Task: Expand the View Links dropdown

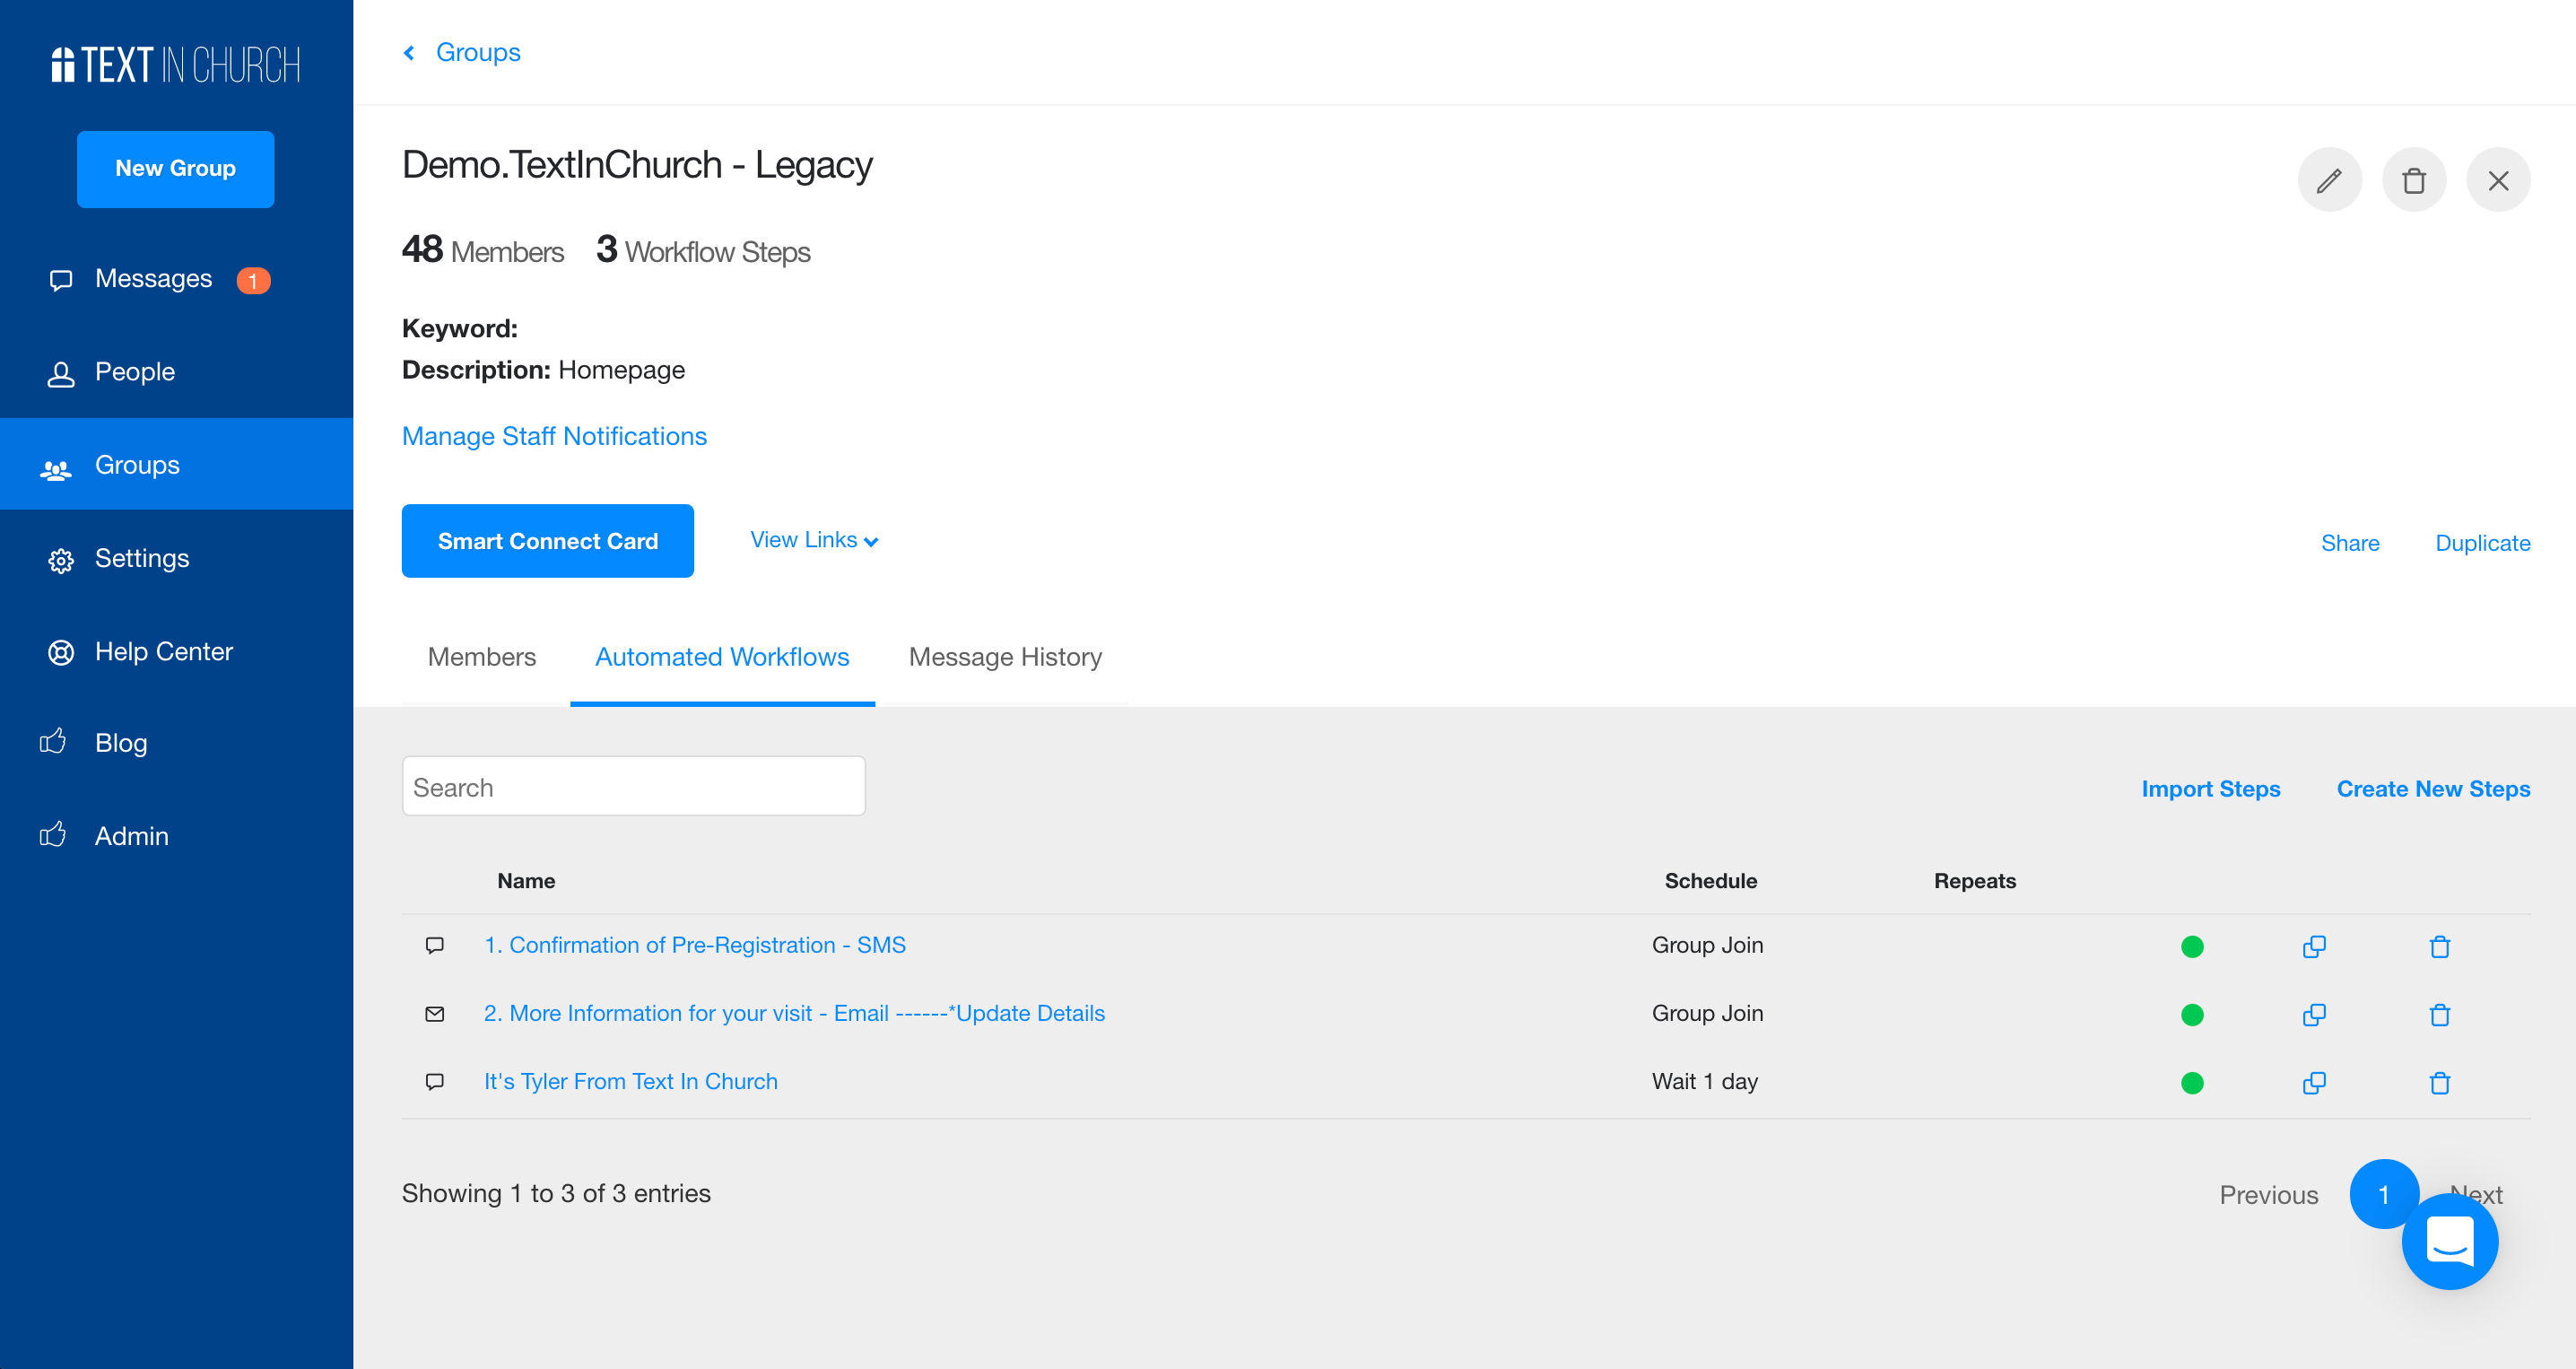Action: (814, 540)
